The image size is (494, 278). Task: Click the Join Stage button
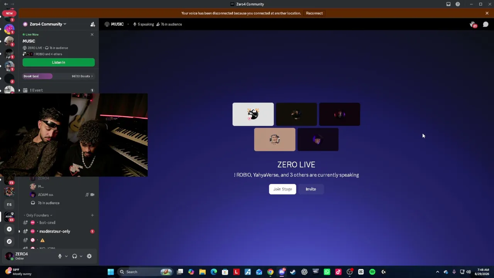click(x=283, y=189)
